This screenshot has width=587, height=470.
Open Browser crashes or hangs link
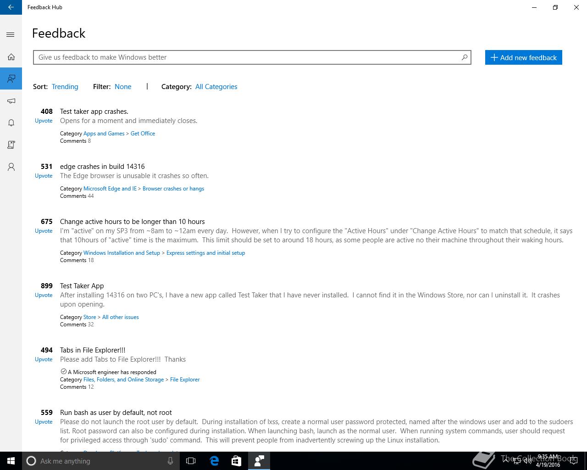tap(173, 189)
